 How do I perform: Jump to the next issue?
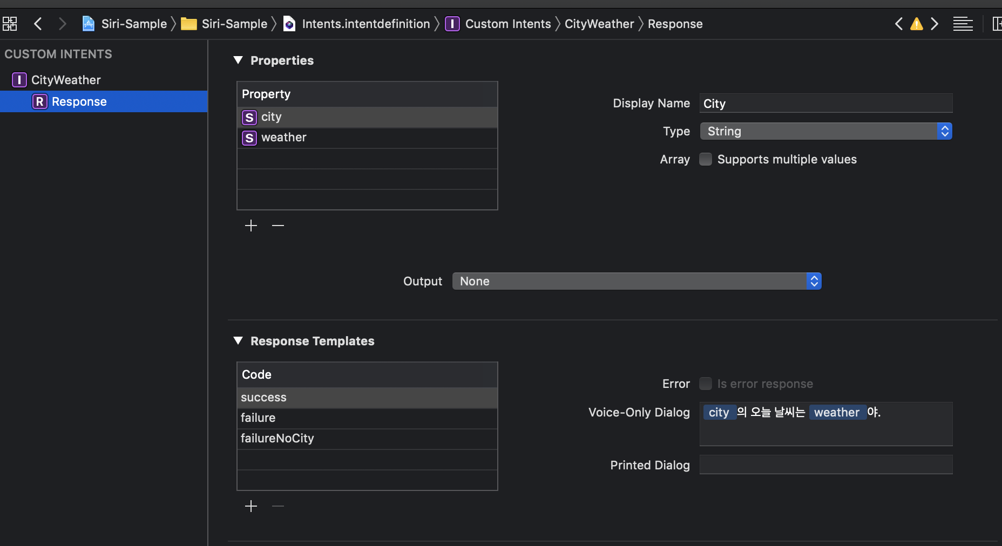click(x=935, y=24)
